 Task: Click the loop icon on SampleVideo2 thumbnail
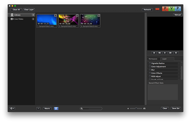(x=77, y=15)
